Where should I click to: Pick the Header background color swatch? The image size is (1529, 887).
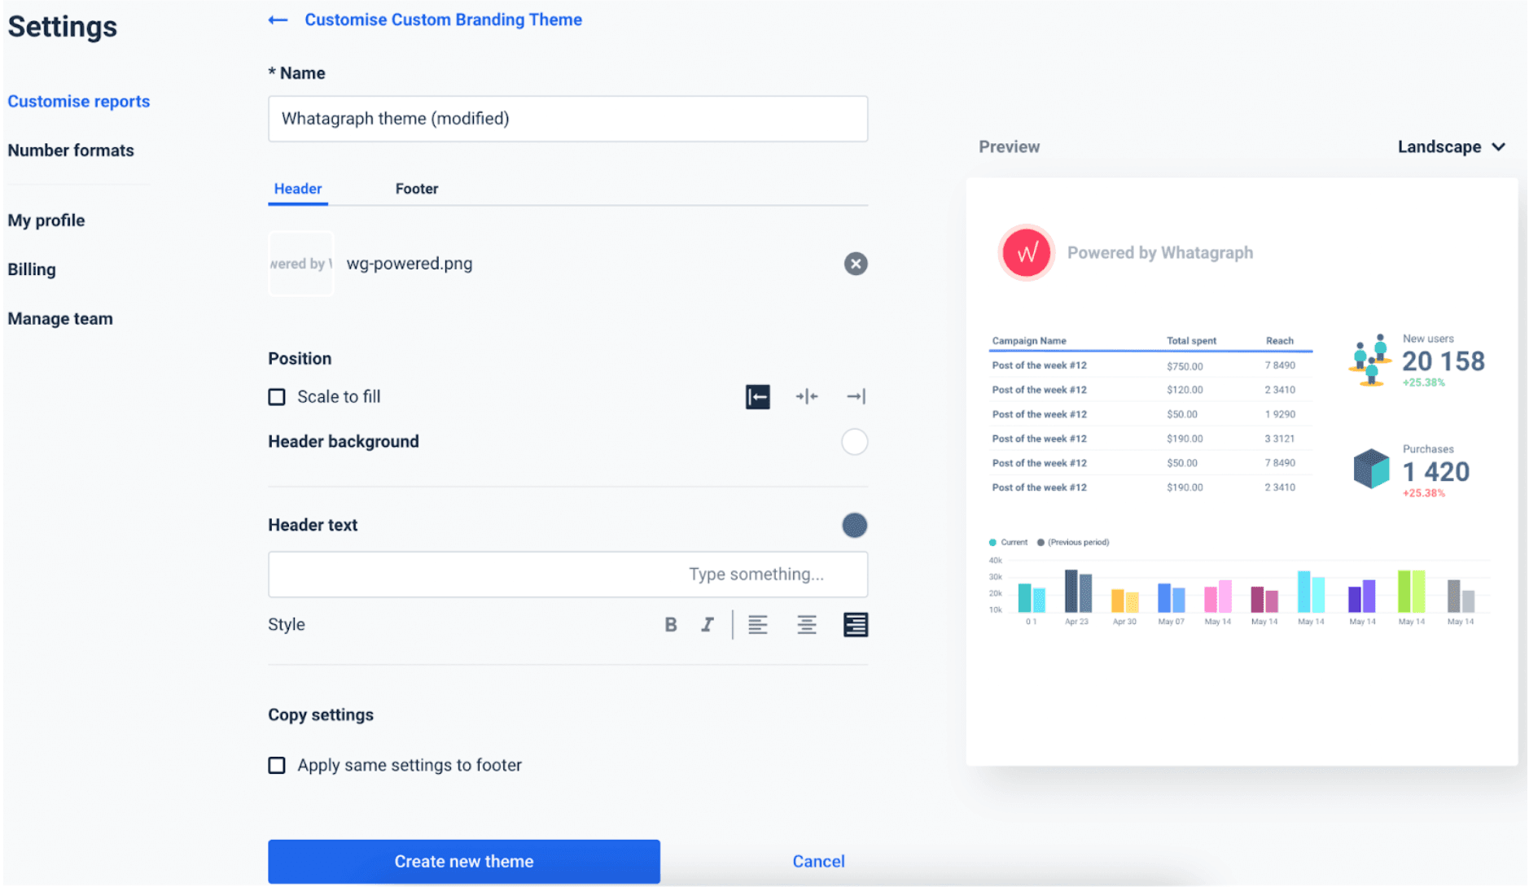[854, 442]
